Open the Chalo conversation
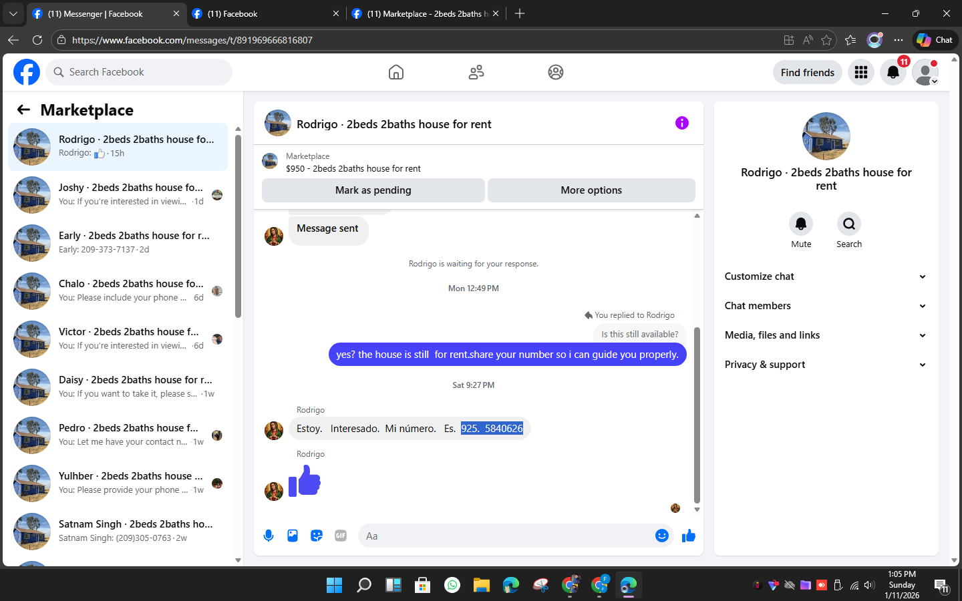 point(118,291)
